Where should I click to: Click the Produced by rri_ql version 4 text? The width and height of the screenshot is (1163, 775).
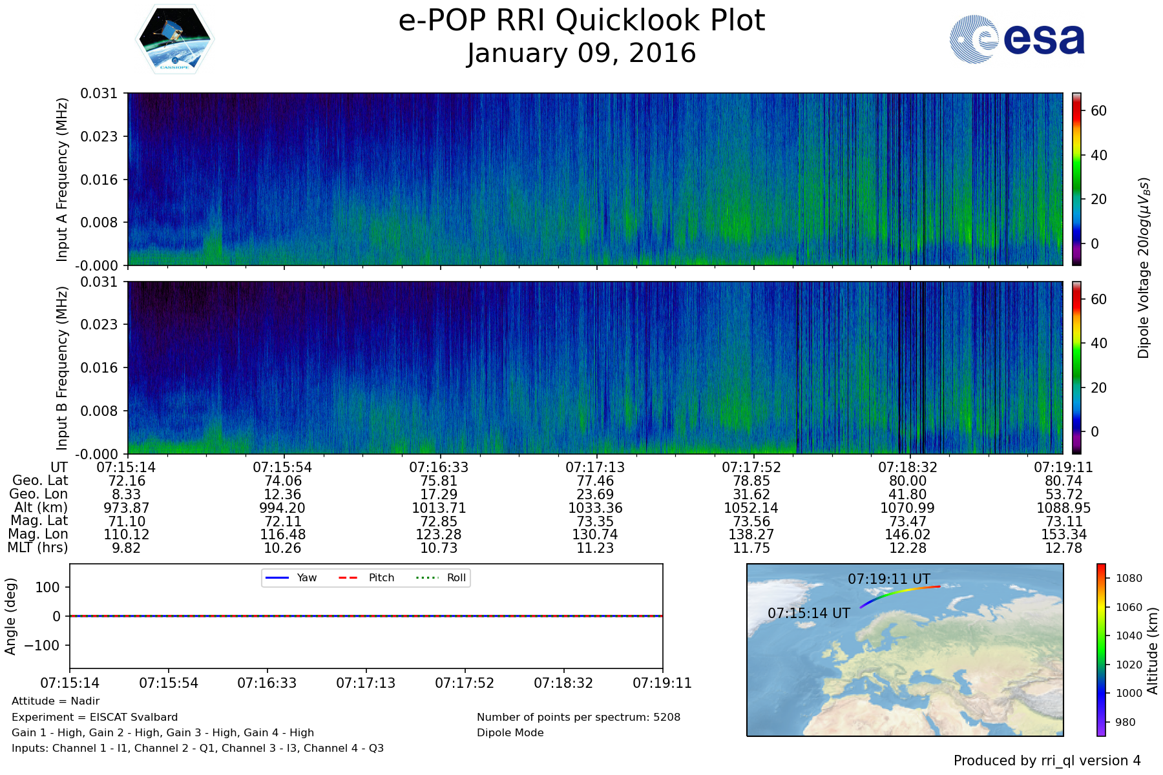pyautogui.click(x=1047, y=761)
